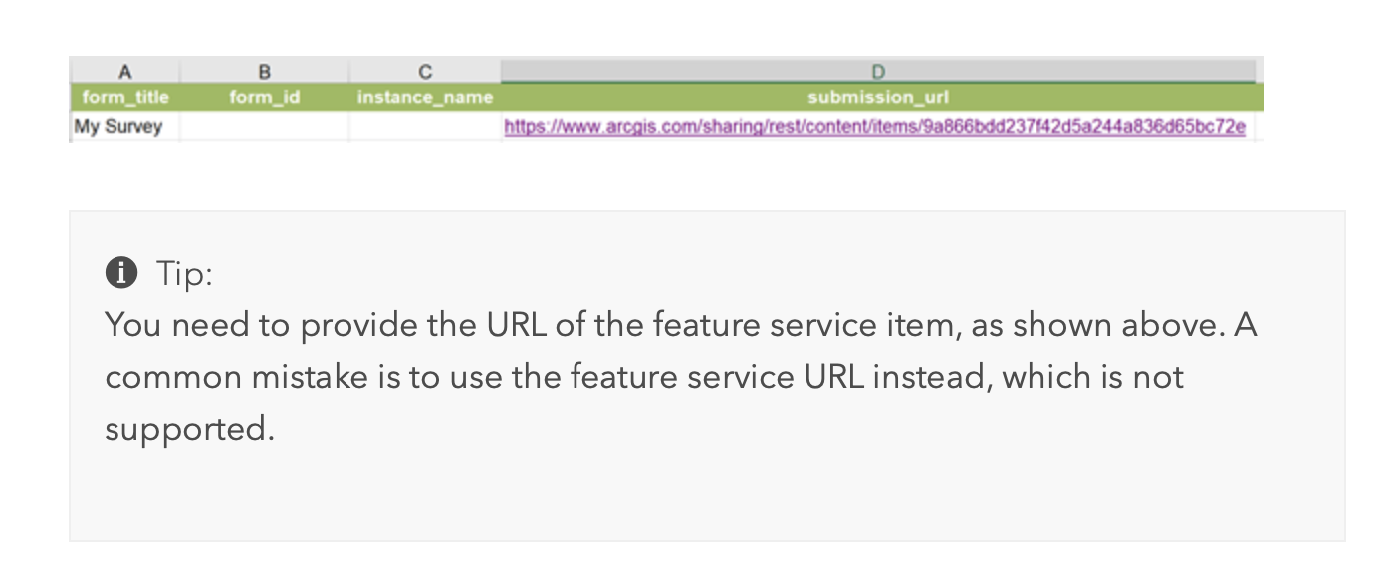Select the empty cell under instance_name
The image size is (1382, 579).
425,127
